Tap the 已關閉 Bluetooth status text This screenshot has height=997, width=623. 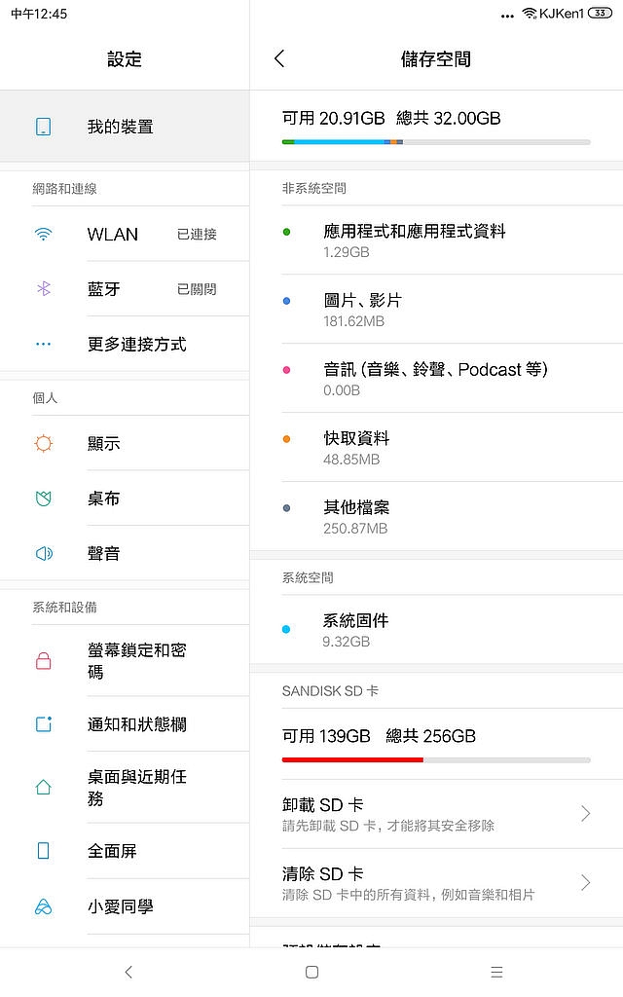[197, 289]
